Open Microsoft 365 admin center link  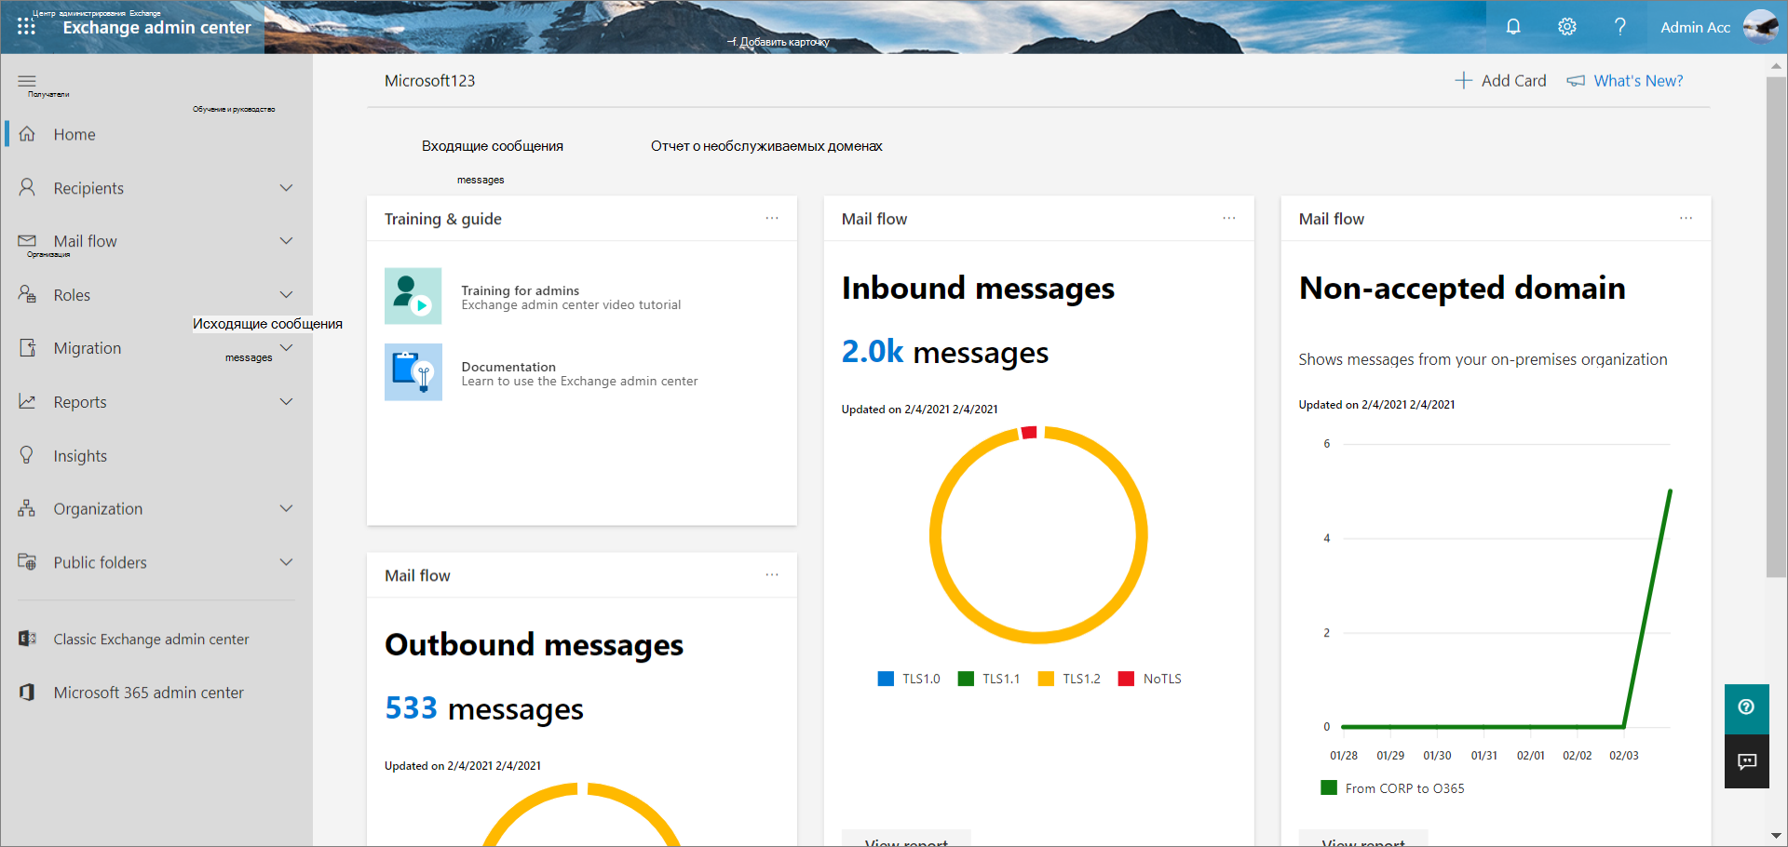[x=148, y=692]
